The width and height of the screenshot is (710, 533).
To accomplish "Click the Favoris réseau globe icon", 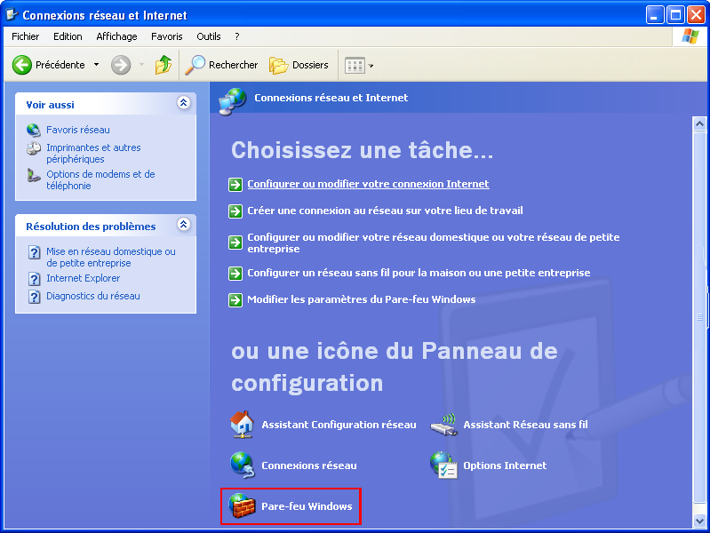I will pyautogui.click(x=34, y=130).
